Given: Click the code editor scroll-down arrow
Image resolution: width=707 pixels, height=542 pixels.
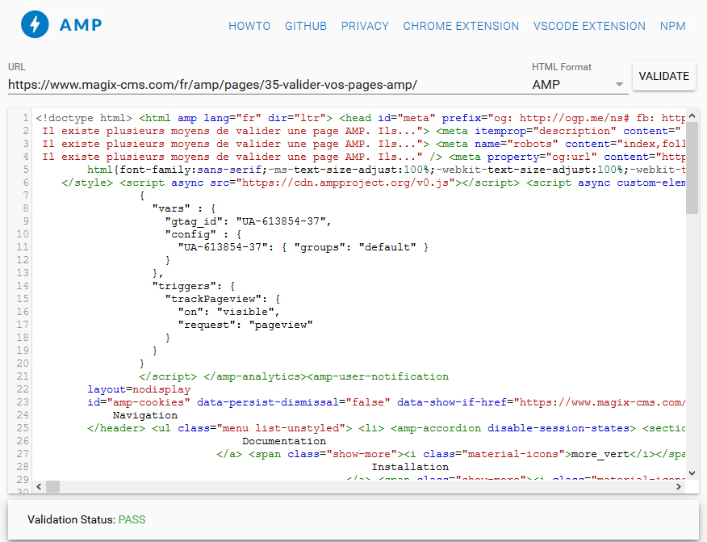Looking at the screenshot, I should pos(692,473).
